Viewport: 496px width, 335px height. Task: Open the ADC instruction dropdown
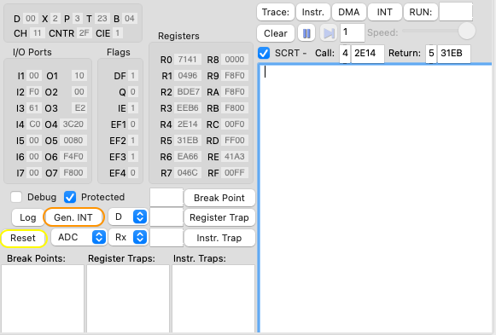point(79,237)
